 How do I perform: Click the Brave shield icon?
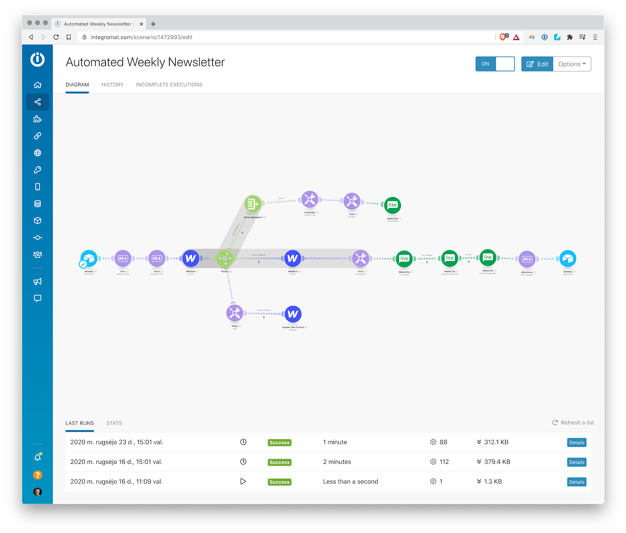504,37
